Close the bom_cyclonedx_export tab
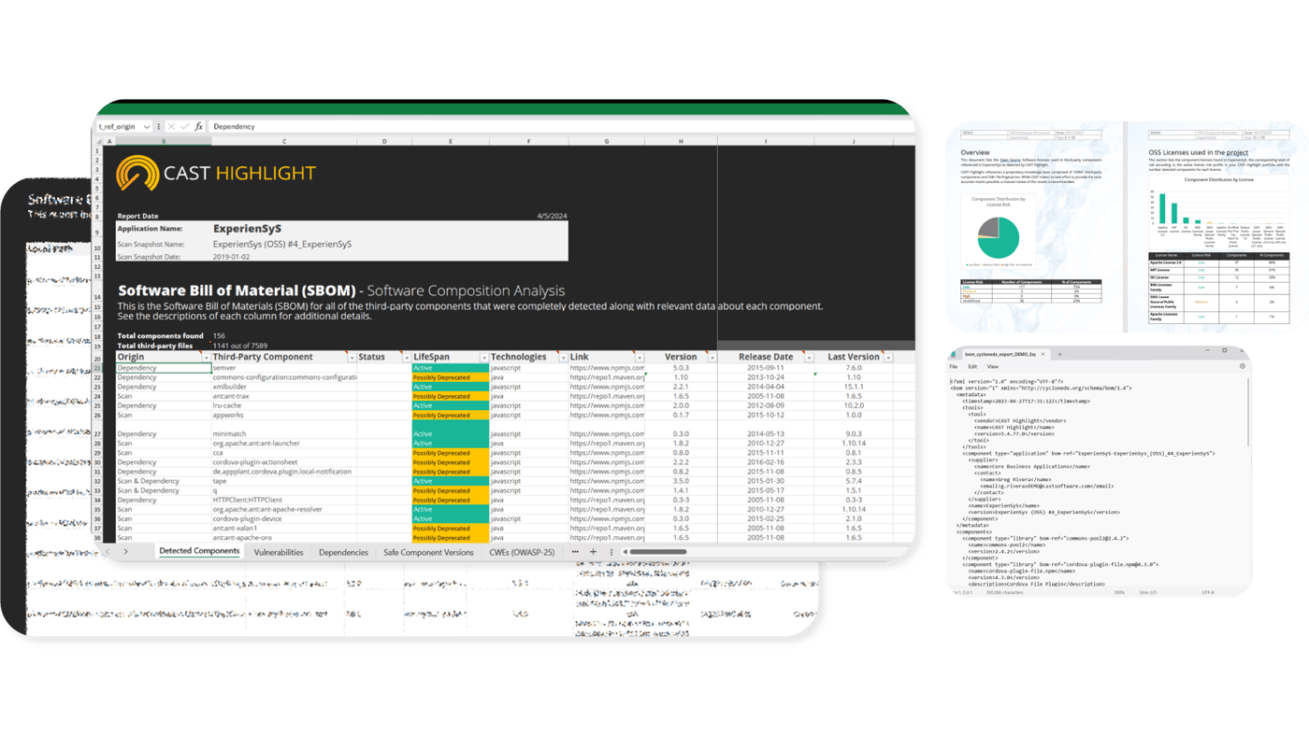1309x735 pixels. 1043,355
